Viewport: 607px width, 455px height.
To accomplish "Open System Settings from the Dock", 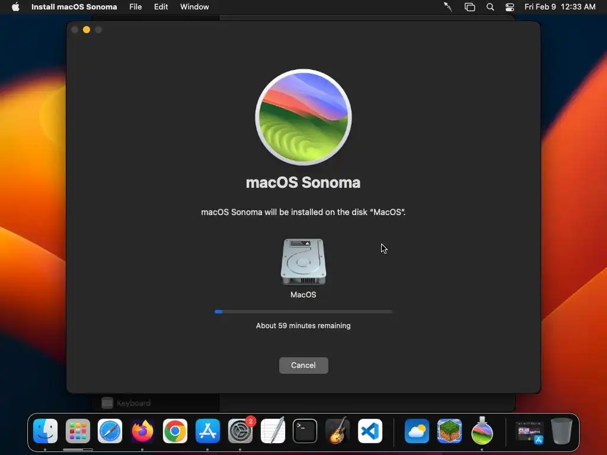I will click(x=240, y=431).
